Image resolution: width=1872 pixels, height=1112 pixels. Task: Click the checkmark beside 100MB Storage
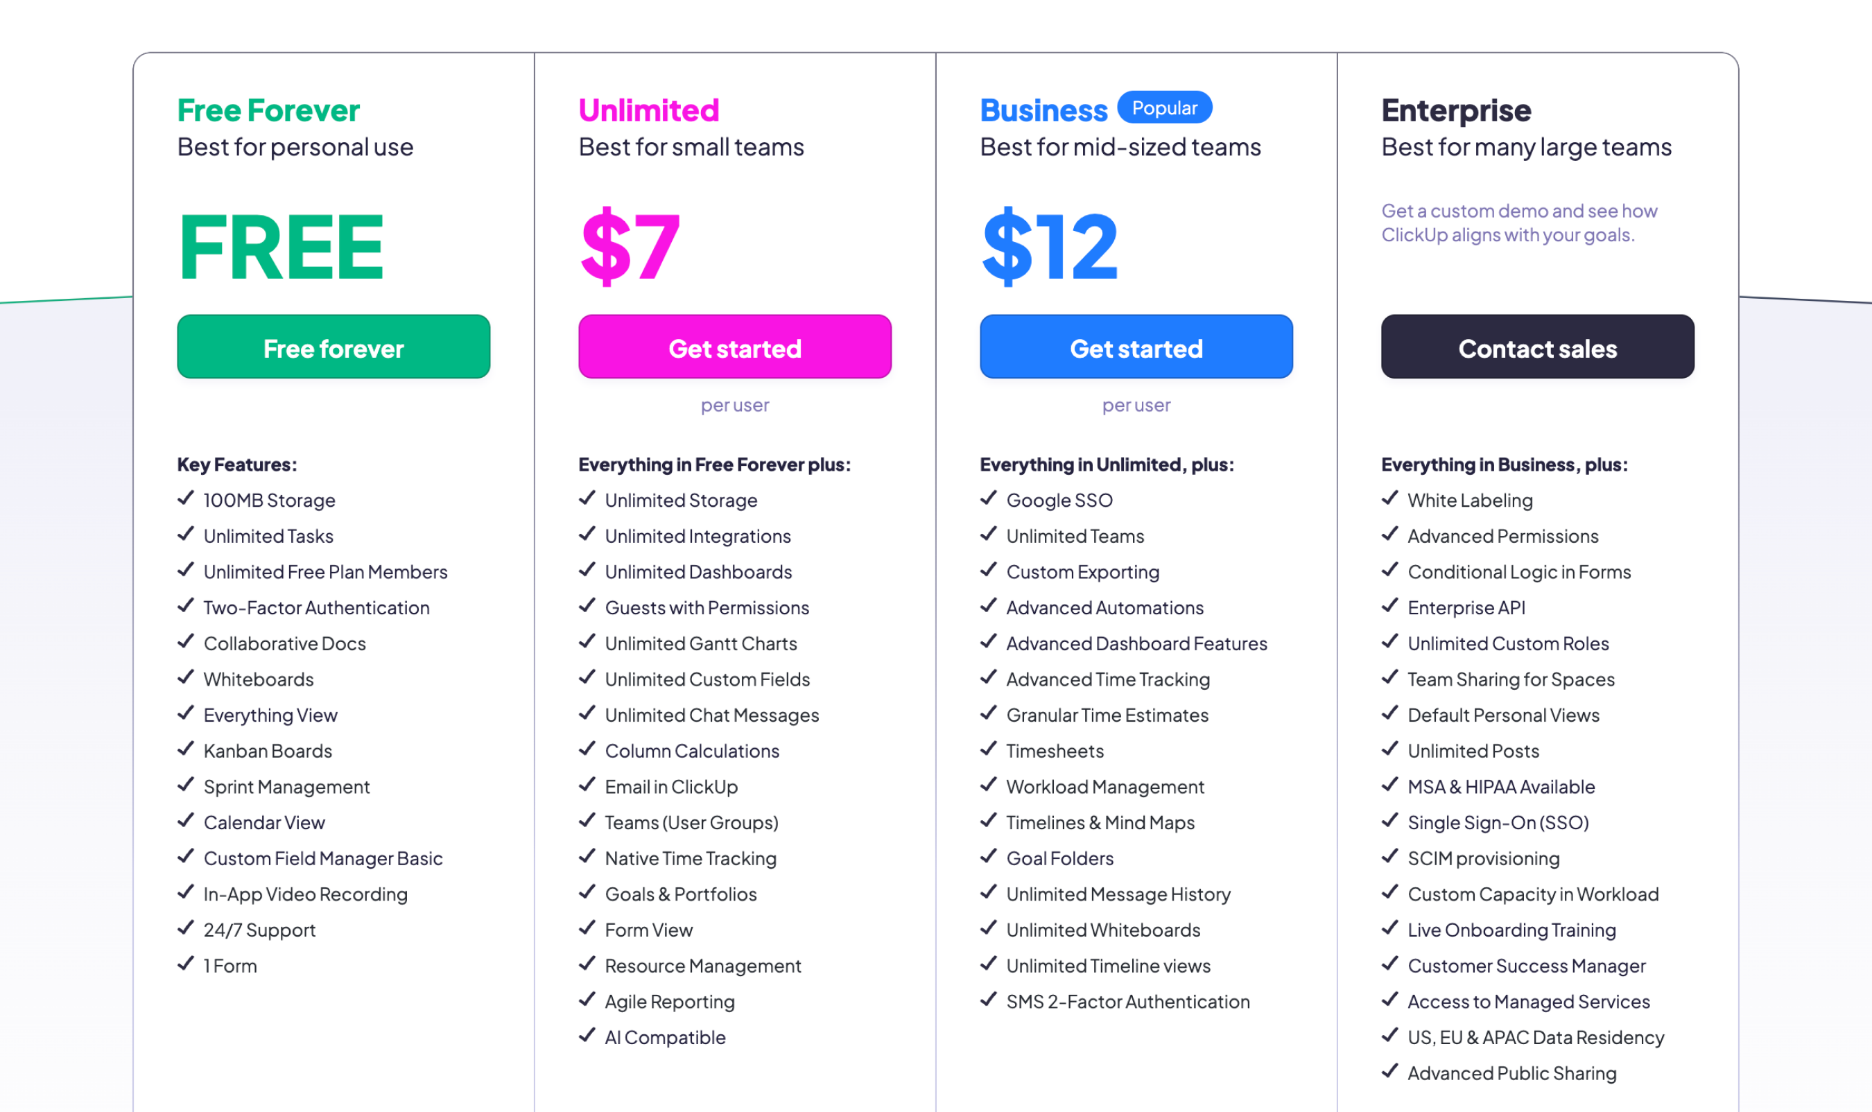point(185,498)
